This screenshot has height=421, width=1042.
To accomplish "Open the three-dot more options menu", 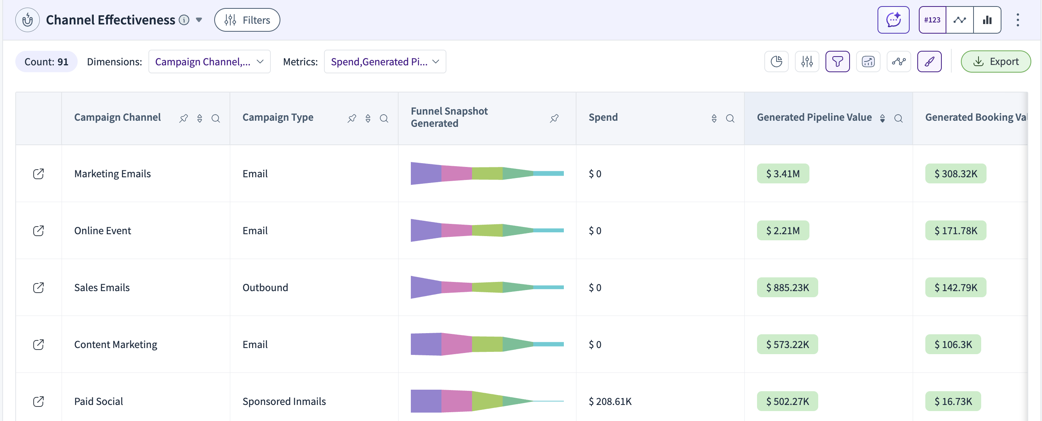I will point(1018,20).
